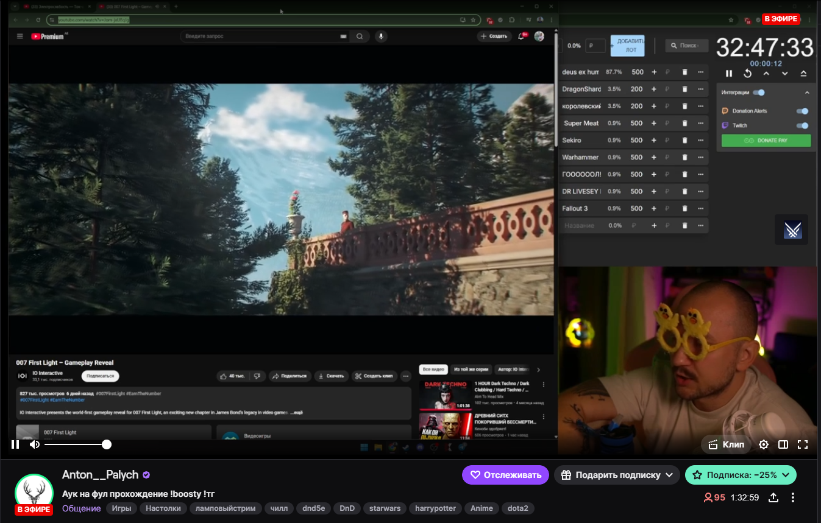Reset the auction timer
The image size is (821, 523).
(747, 74)
